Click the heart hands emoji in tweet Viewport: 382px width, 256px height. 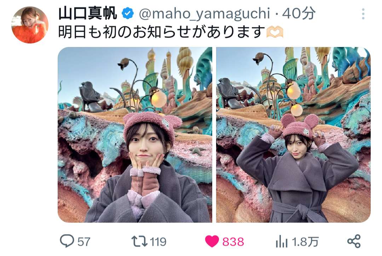275,32
